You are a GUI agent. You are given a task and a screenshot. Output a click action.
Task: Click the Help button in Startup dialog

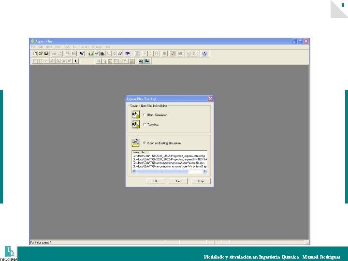pos(201,181)
